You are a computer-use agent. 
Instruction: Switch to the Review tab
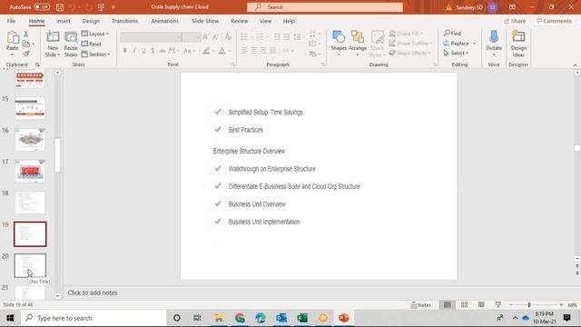pyautogui.click(x=240, y=21)
